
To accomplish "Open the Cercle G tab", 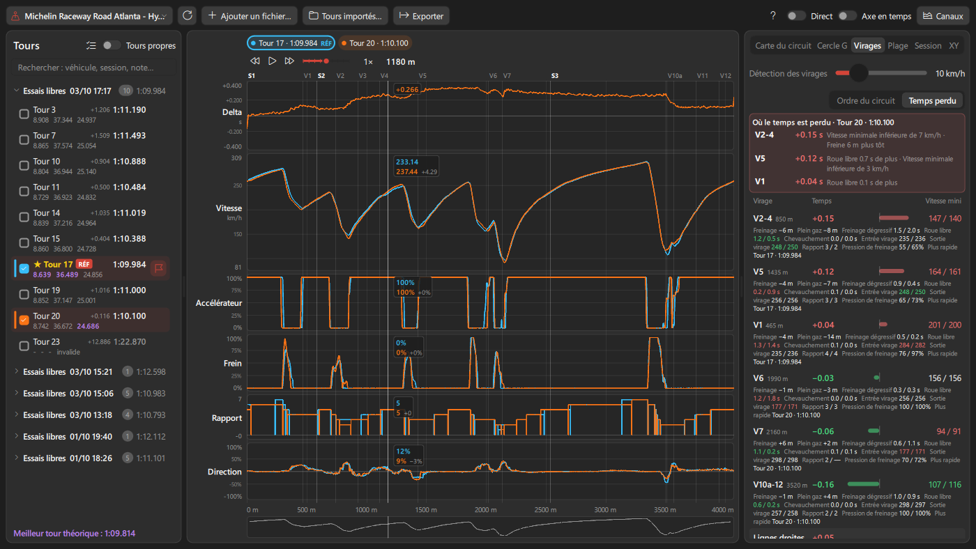I will click(832, 45).
